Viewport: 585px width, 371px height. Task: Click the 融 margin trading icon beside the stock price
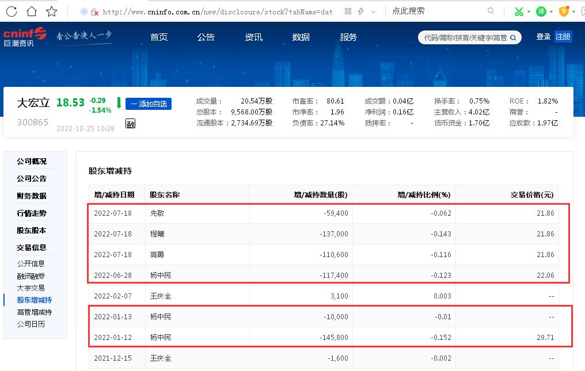(130, 123)
